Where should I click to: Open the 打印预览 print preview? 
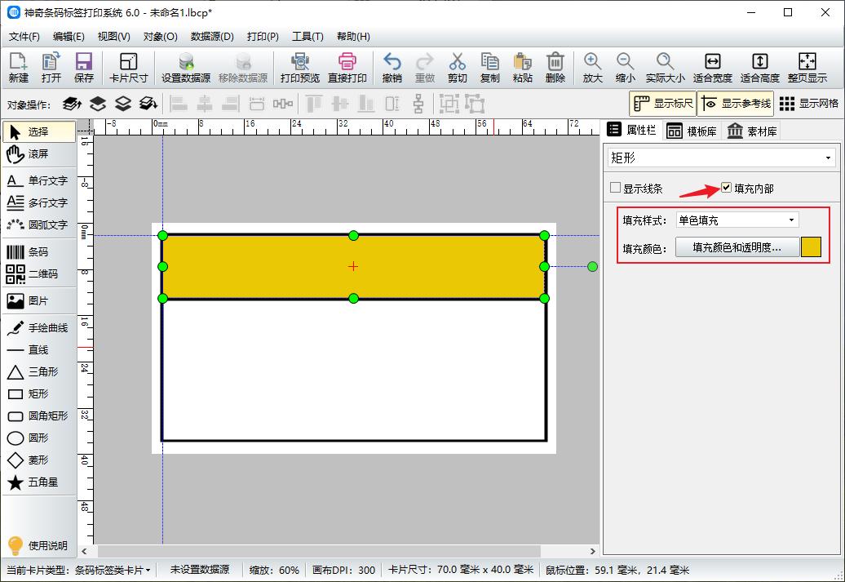[x=300, y=67]
